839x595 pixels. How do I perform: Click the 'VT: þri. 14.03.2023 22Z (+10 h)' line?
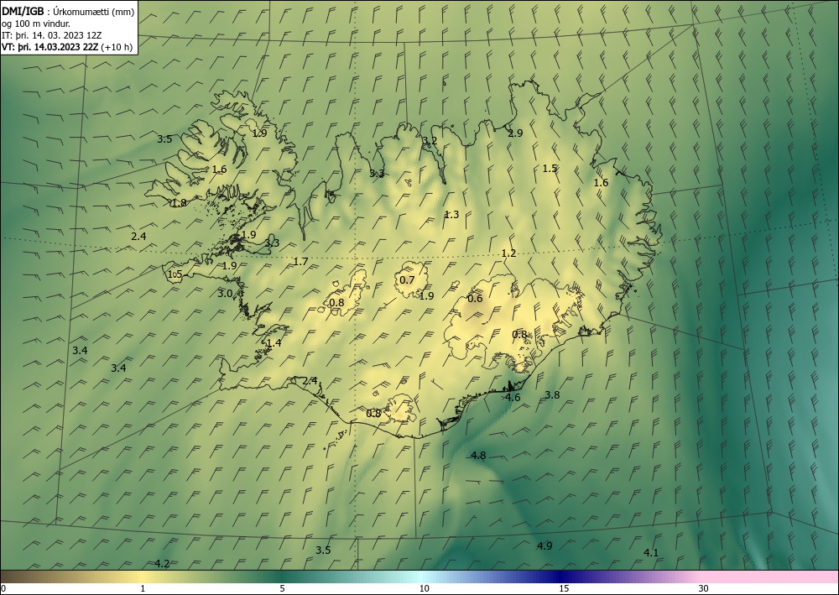click(67, 46)
